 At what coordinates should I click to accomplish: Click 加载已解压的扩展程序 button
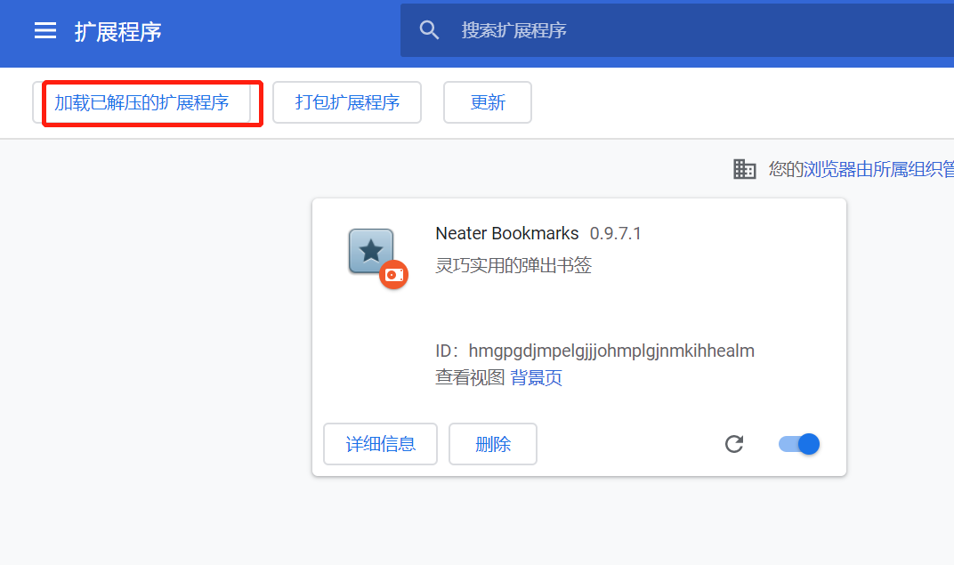coord(141,102)
